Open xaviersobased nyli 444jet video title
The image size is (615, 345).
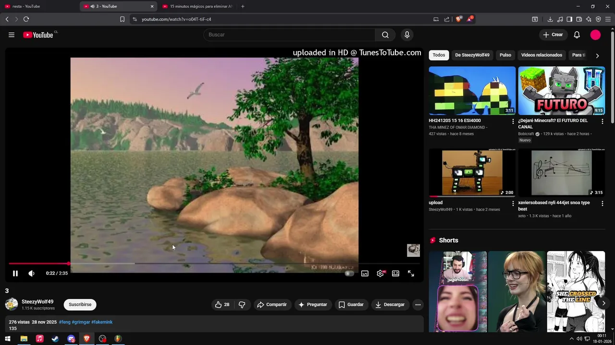553,206
